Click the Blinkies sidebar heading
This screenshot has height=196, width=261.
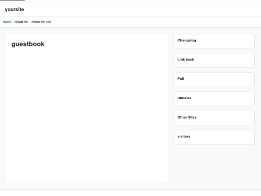[x=184, y=98]
